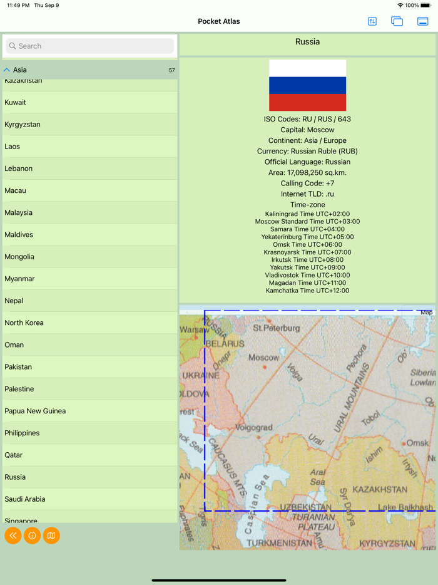Choose Macau from the list
438x585 pixels.
tap(90, 190)
